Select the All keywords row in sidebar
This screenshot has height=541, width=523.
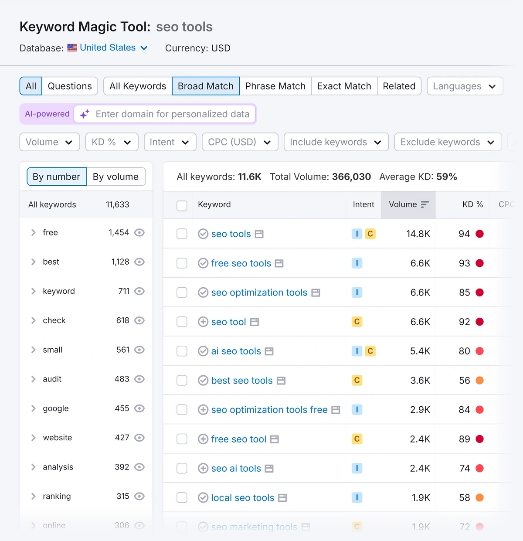pos(86,204)
